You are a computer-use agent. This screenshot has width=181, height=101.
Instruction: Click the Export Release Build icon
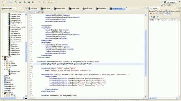pyautogui.click(x=29, y=2)
